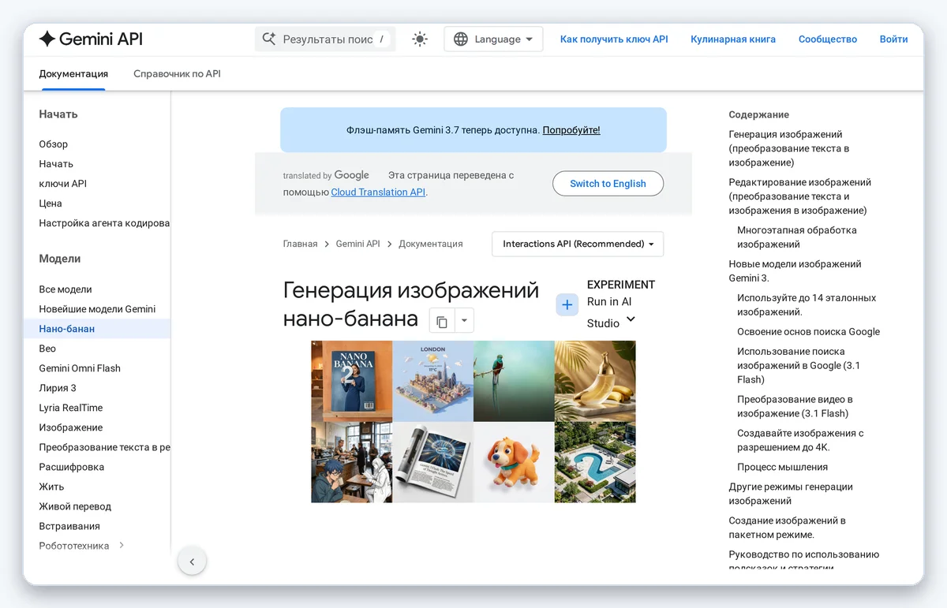Click the green bird image tile
This screenshot has width=947, height=608.
tap(514, 381)
